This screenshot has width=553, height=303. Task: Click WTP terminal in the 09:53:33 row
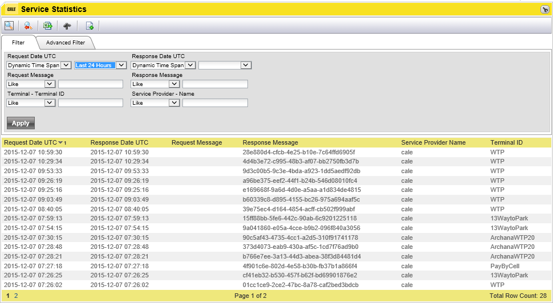tap(497, 171)
